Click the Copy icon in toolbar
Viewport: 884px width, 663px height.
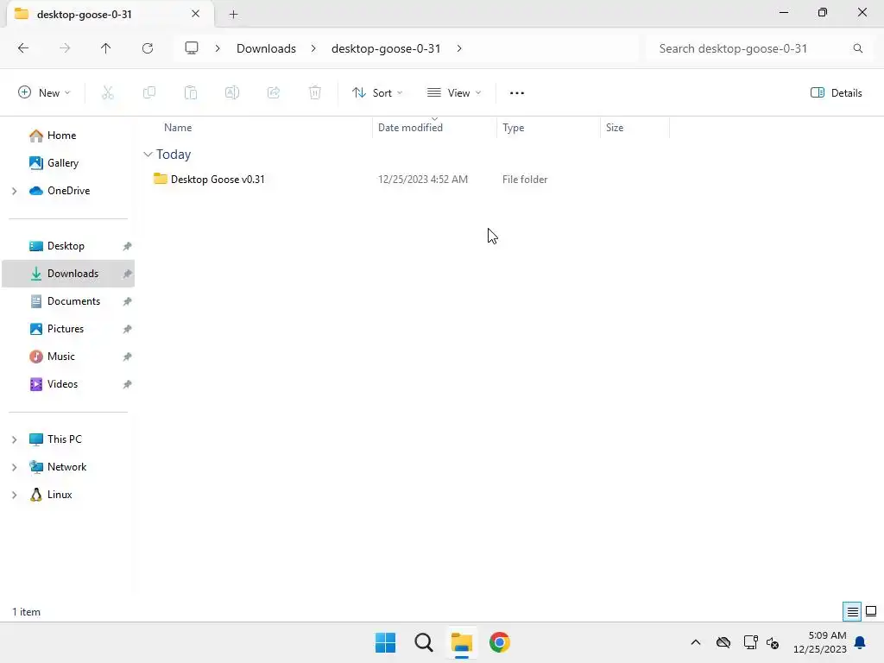(149, 93)
